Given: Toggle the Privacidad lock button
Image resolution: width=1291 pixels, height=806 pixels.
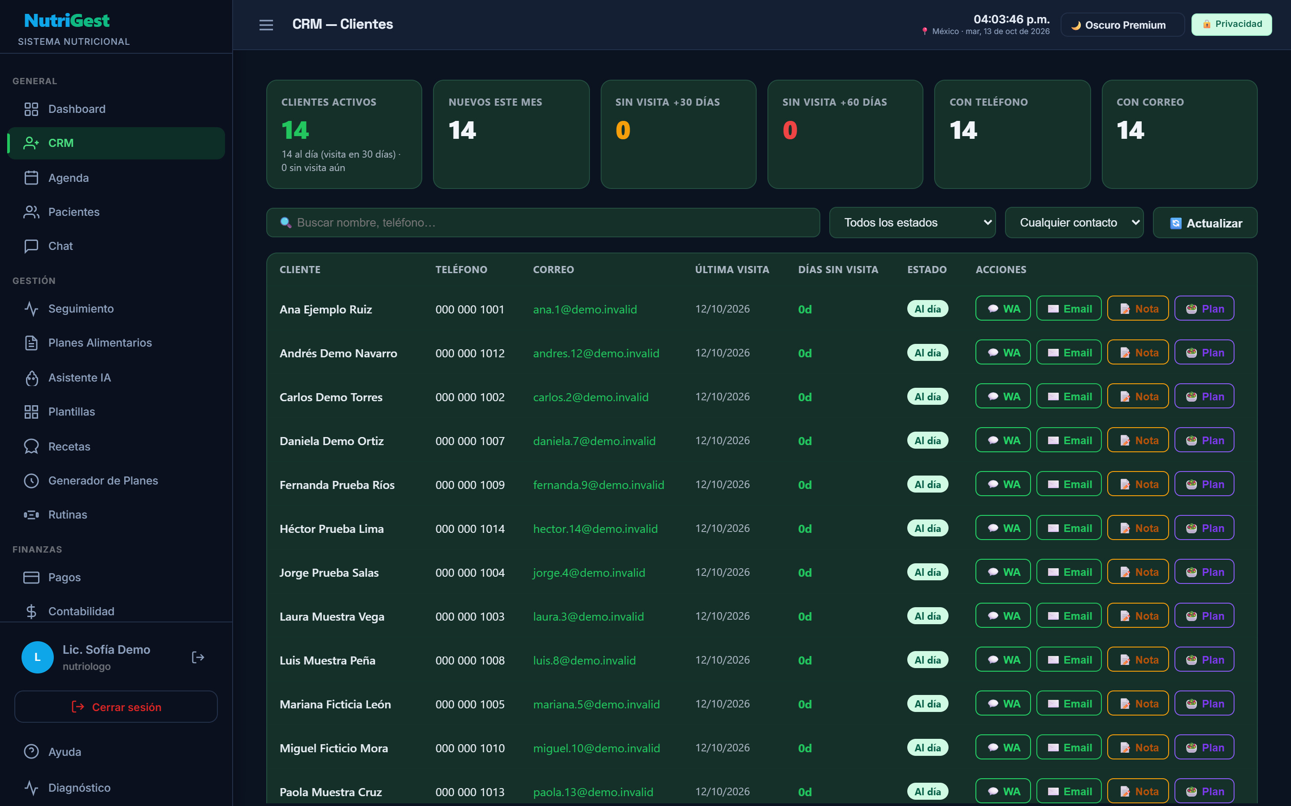Looking at the screenshot, I should [1231, 25].
